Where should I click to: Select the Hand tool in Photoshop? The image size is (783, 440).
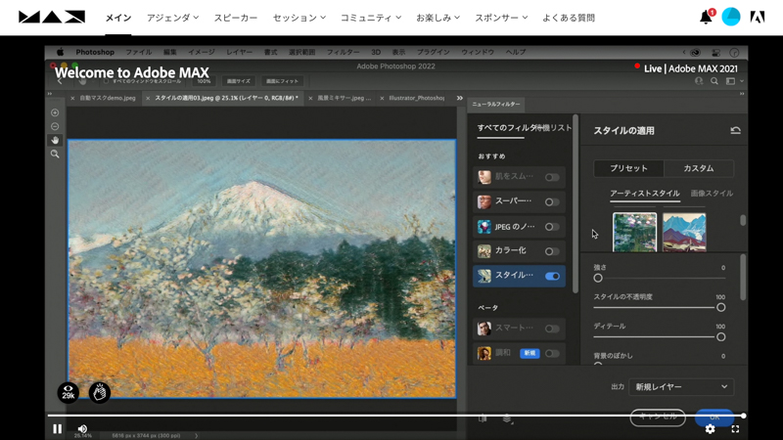[x=55, y=140]
